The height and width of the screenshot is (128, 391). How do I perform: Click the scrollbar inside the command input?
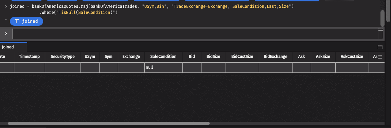click(380, 34)
